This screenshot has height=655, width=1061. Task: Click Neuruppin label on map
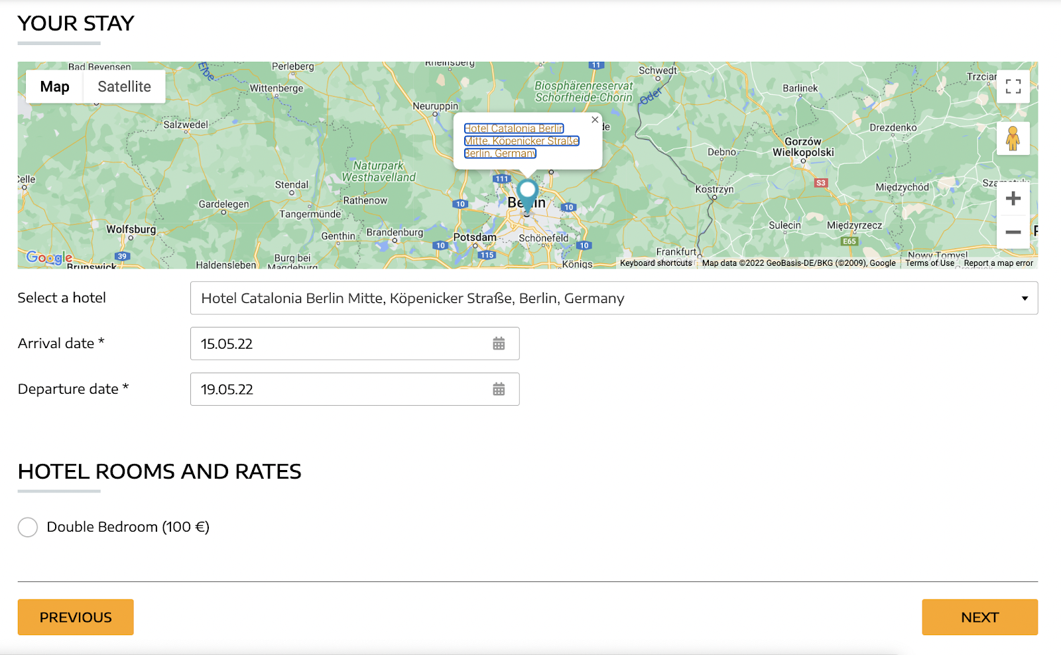[435, 106]
